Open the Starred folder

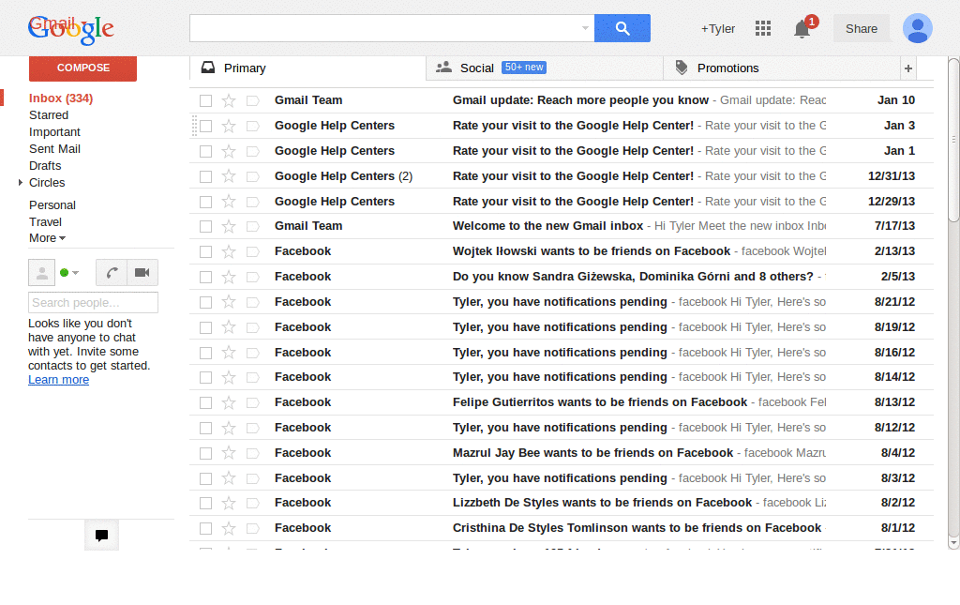pos(49,115)
